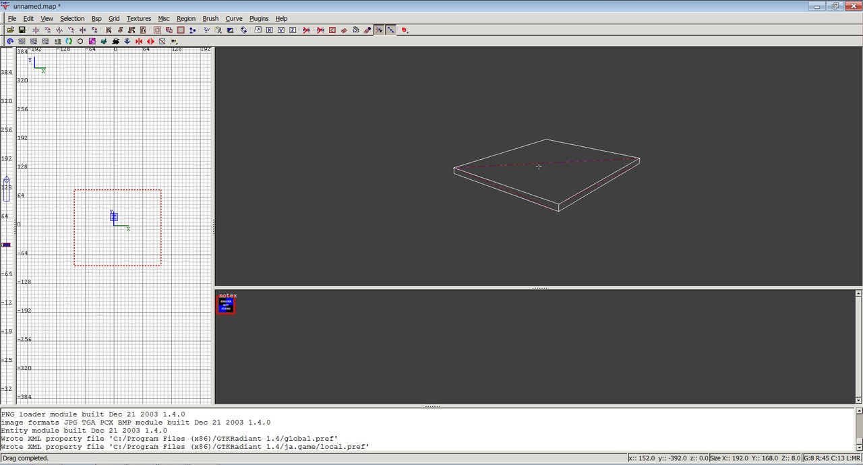The width and height of the screenshot is (863, 465).
Task: Open the Brush menu
Action: coord(210,18)
